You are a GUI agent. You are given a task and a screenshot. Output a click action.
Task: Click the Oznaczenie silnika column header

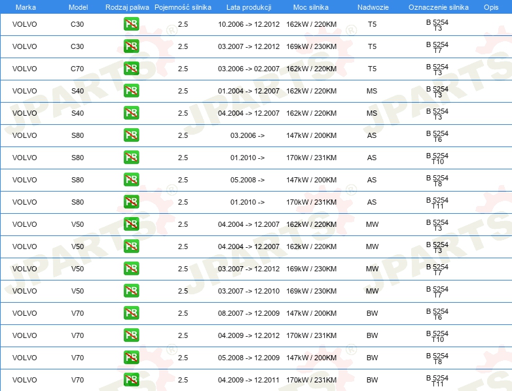pos(439,7)
